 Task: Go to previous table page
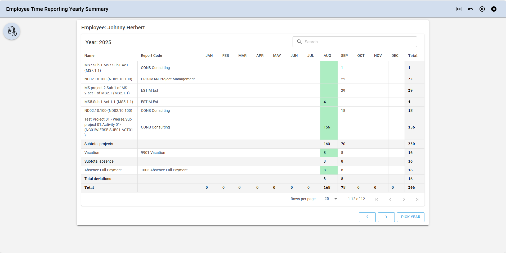390,199
